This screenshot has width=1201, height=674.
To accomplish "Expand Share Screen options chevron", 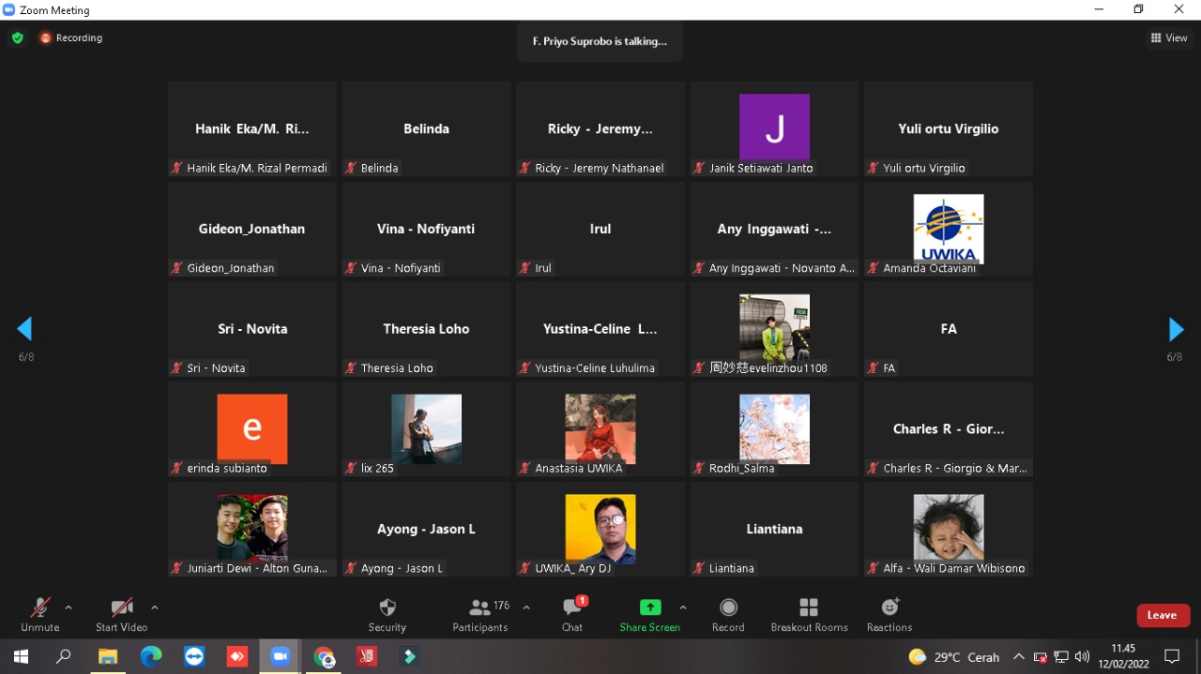I will point(683,607).
